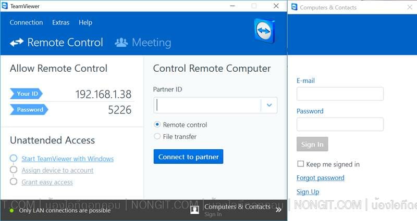
Task: Click the Meeting people icon
Action: point(121,43)
